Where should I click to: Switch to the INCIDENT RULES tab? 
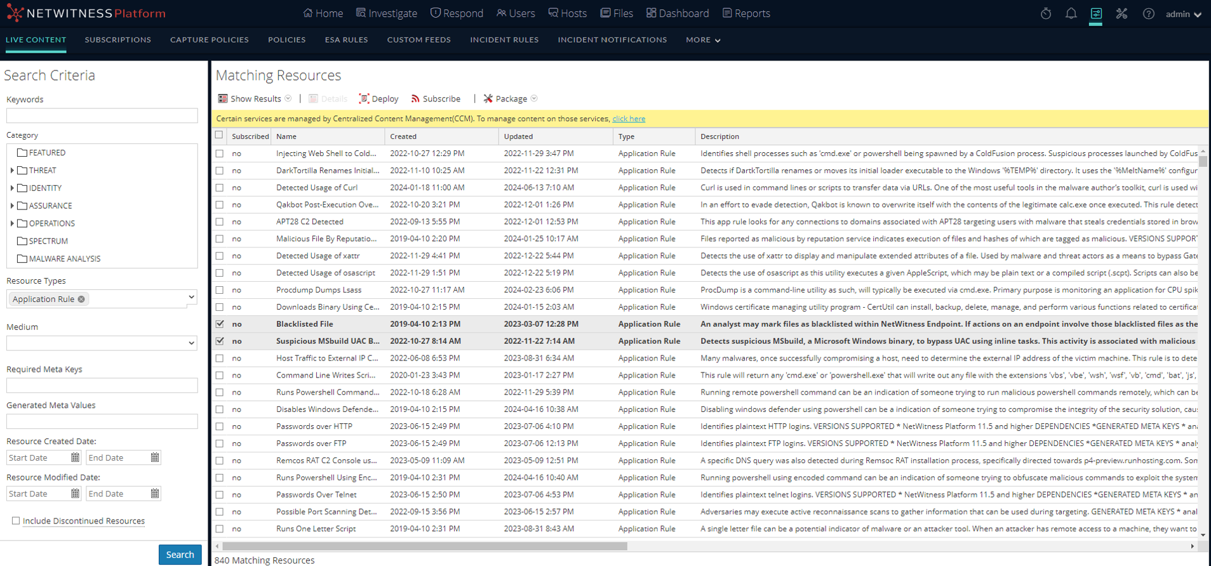click(504, 40)
